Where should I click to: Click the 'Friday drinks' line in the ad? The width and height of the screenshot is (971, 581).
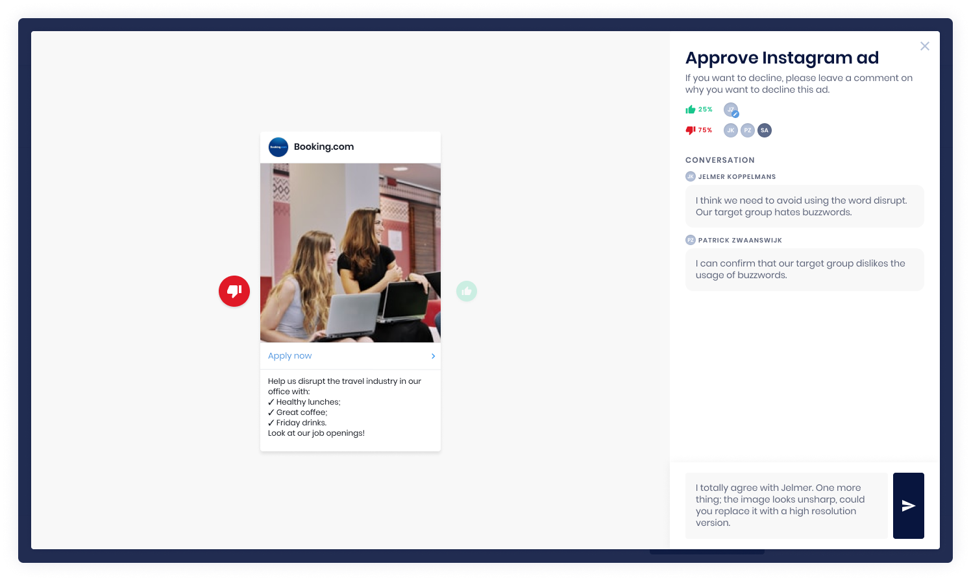[x=297, y=423]
